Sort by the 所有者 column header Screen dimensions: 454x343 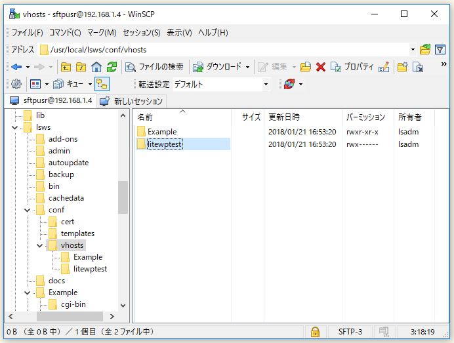(x=414, y=117)
